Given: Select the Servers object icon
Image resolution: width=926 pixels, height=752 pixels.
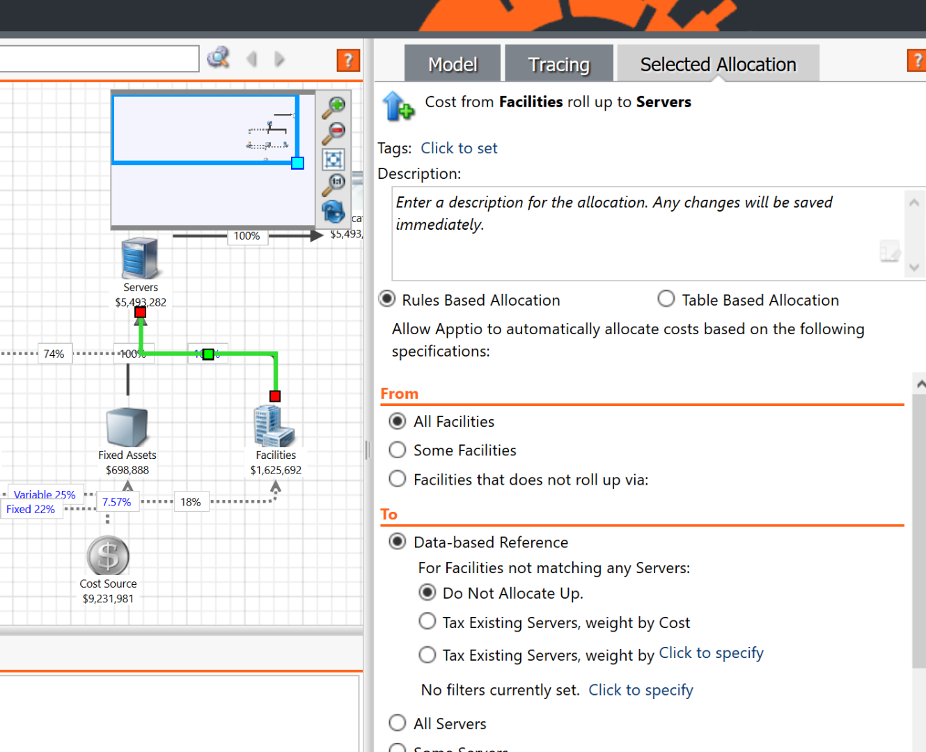Looking at the screenshot, I should (140, 258).
